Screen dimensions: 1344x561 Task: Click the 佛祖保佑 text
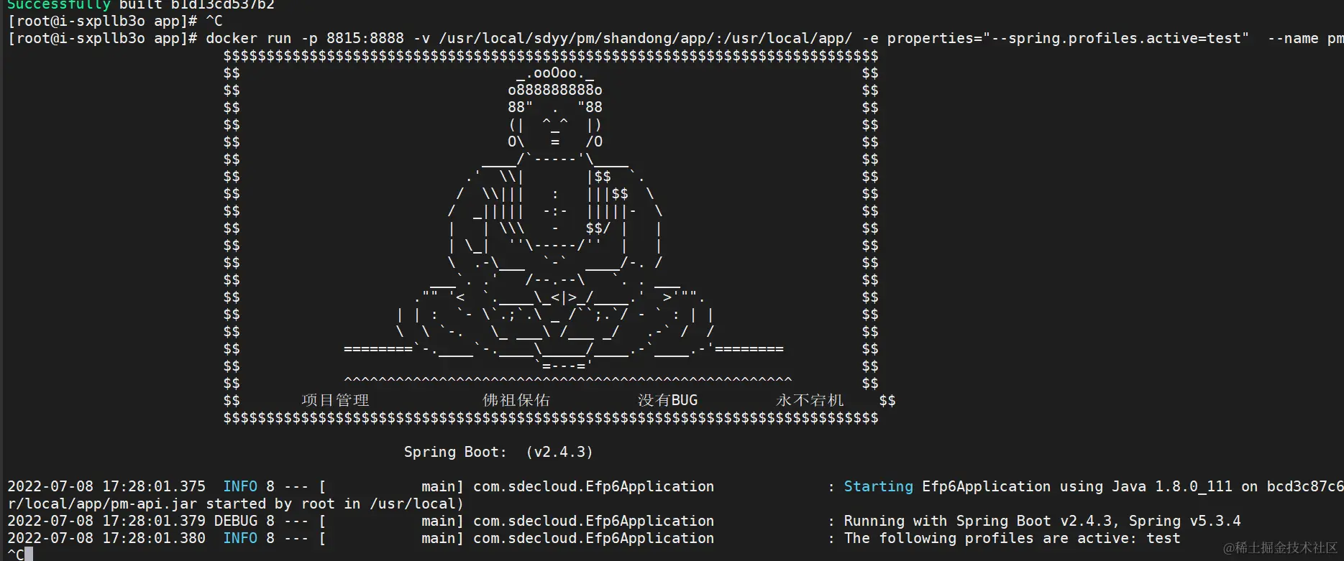click(x=516, y=400)
